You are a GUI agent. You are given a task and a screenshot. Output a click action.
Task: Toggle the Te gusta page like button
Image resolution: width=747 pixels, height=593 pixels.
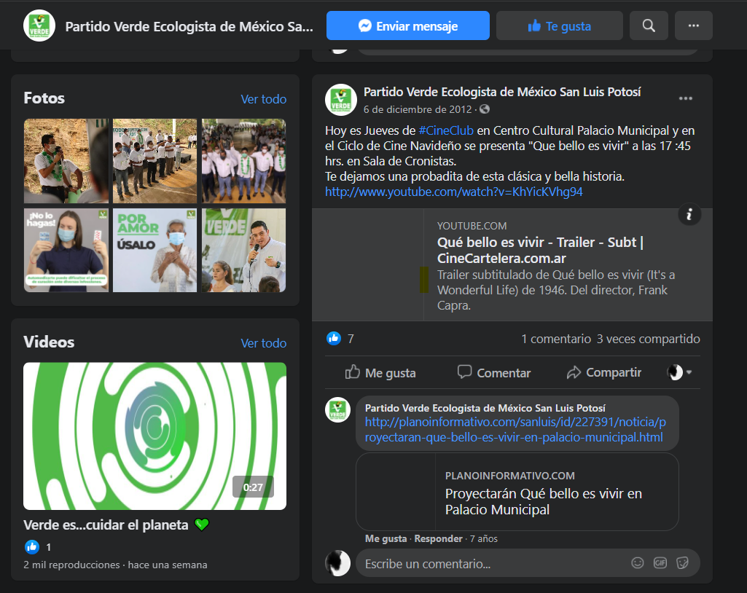[559, 25]
